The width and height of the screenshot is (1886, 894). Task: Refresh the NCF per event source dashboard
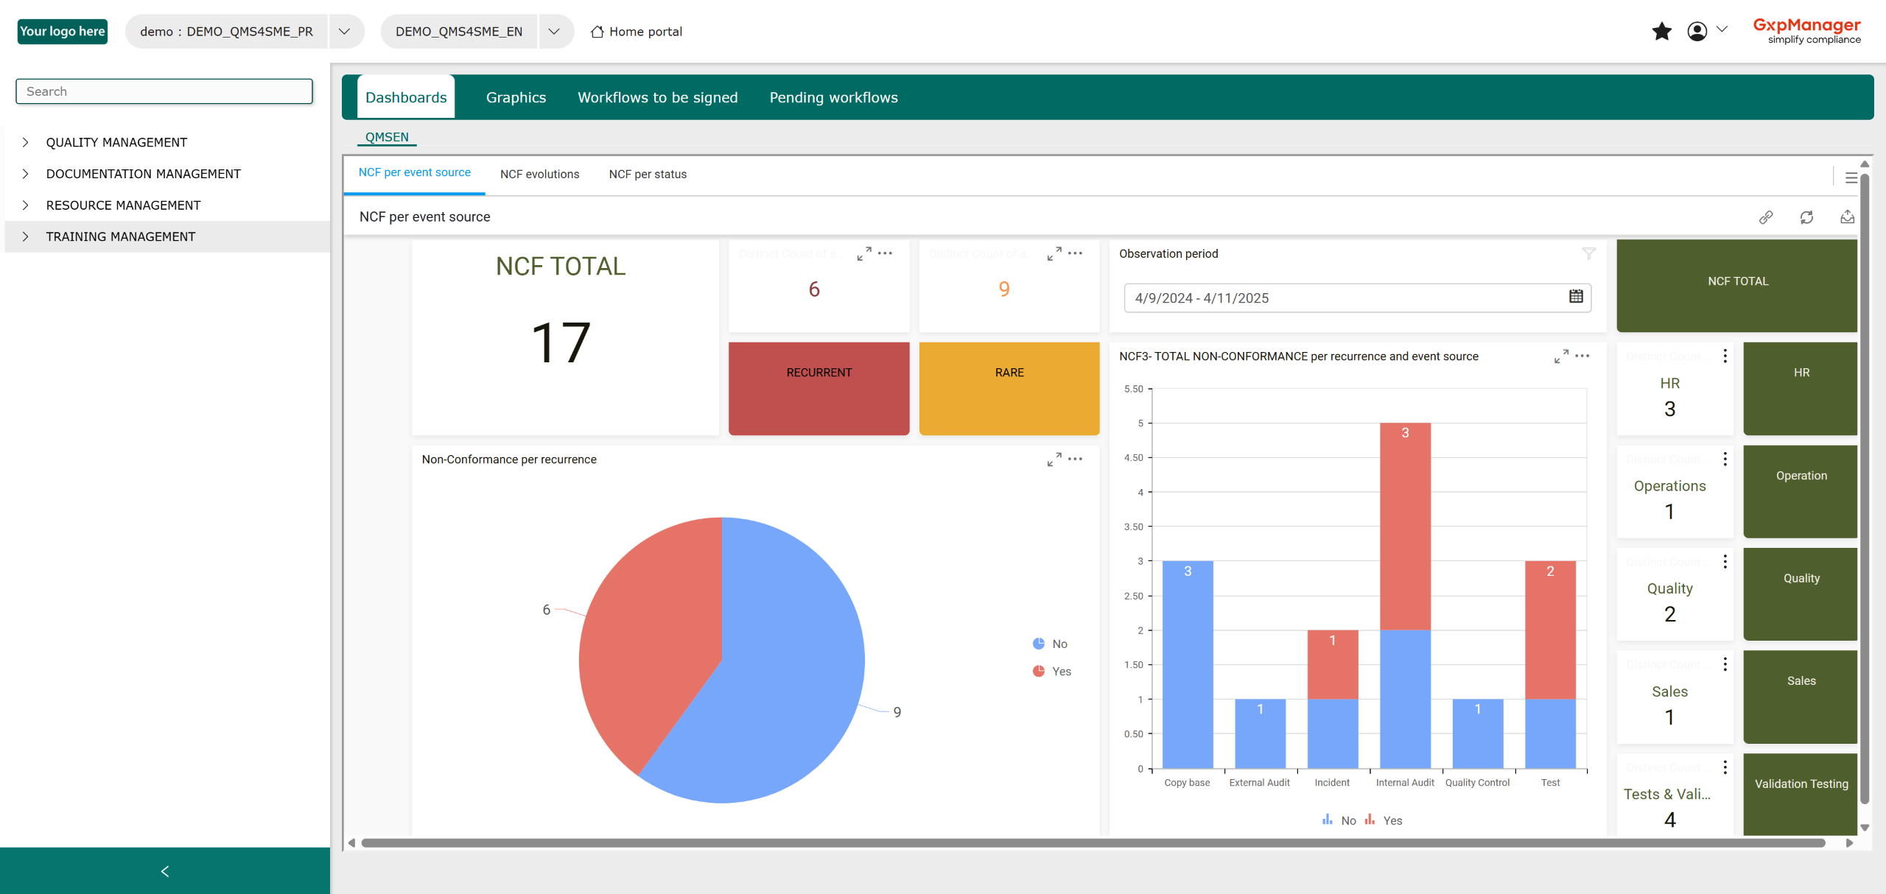pos(1806,217)
